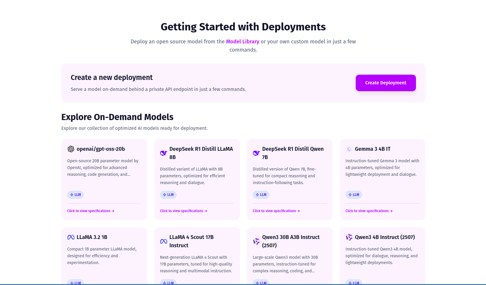The image size is (486, 285).
Task: Click the Qwen logo icon on Qwen3 30B A3B Instruct
Action: [x=256, y=241]
